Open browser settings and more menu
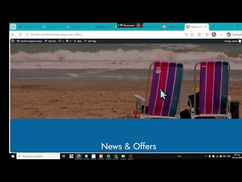This screenshot has width=242, height=182. (221, 35)
